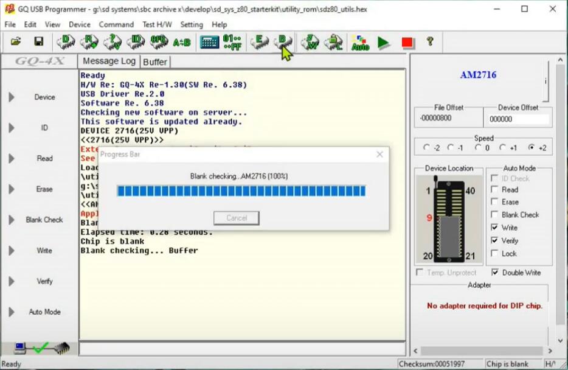Click the Erase chip toolbar icon (E)
568x370 pixels.
tap(259, 42)
